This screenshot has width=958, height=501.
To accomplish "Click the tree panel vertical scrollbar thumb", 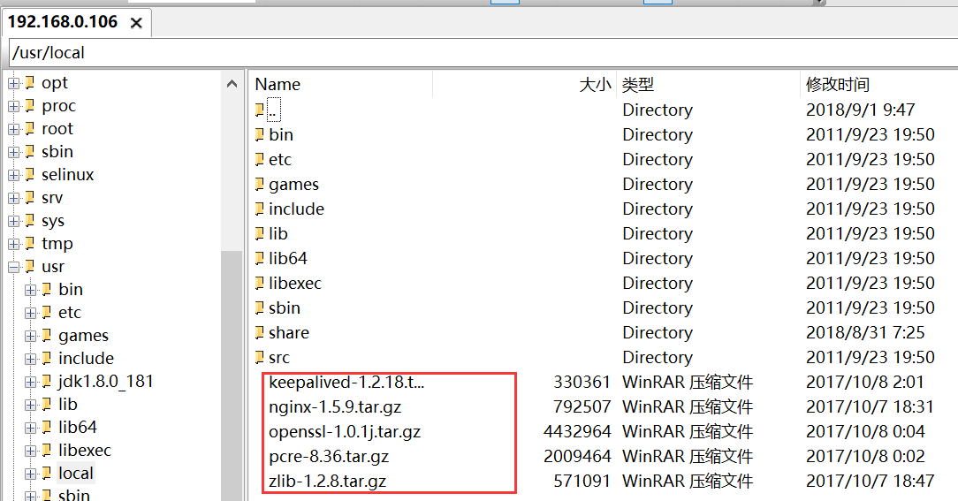I will pyautogui.click(x=232, y=376).
